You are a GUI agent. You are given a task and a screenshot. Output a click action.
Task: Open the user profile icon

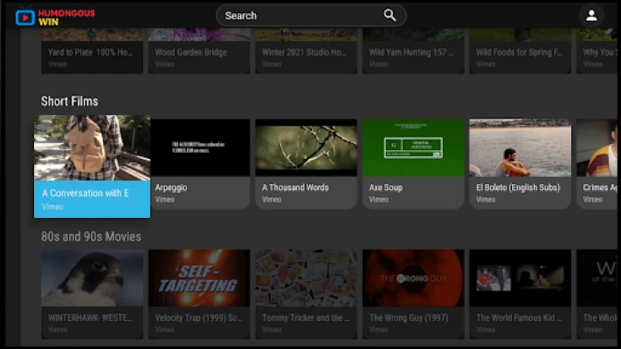(x=591, y=16)
